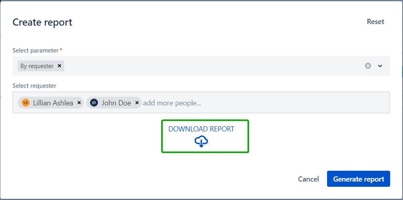Click the LA avatar for Lillian Ashlea
This screenshot has height=200, width=403.
[26, 103]
